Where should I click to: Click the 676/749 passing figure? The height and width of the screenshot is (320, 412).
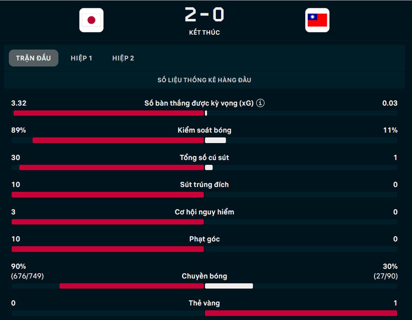(x=27, y=276)
